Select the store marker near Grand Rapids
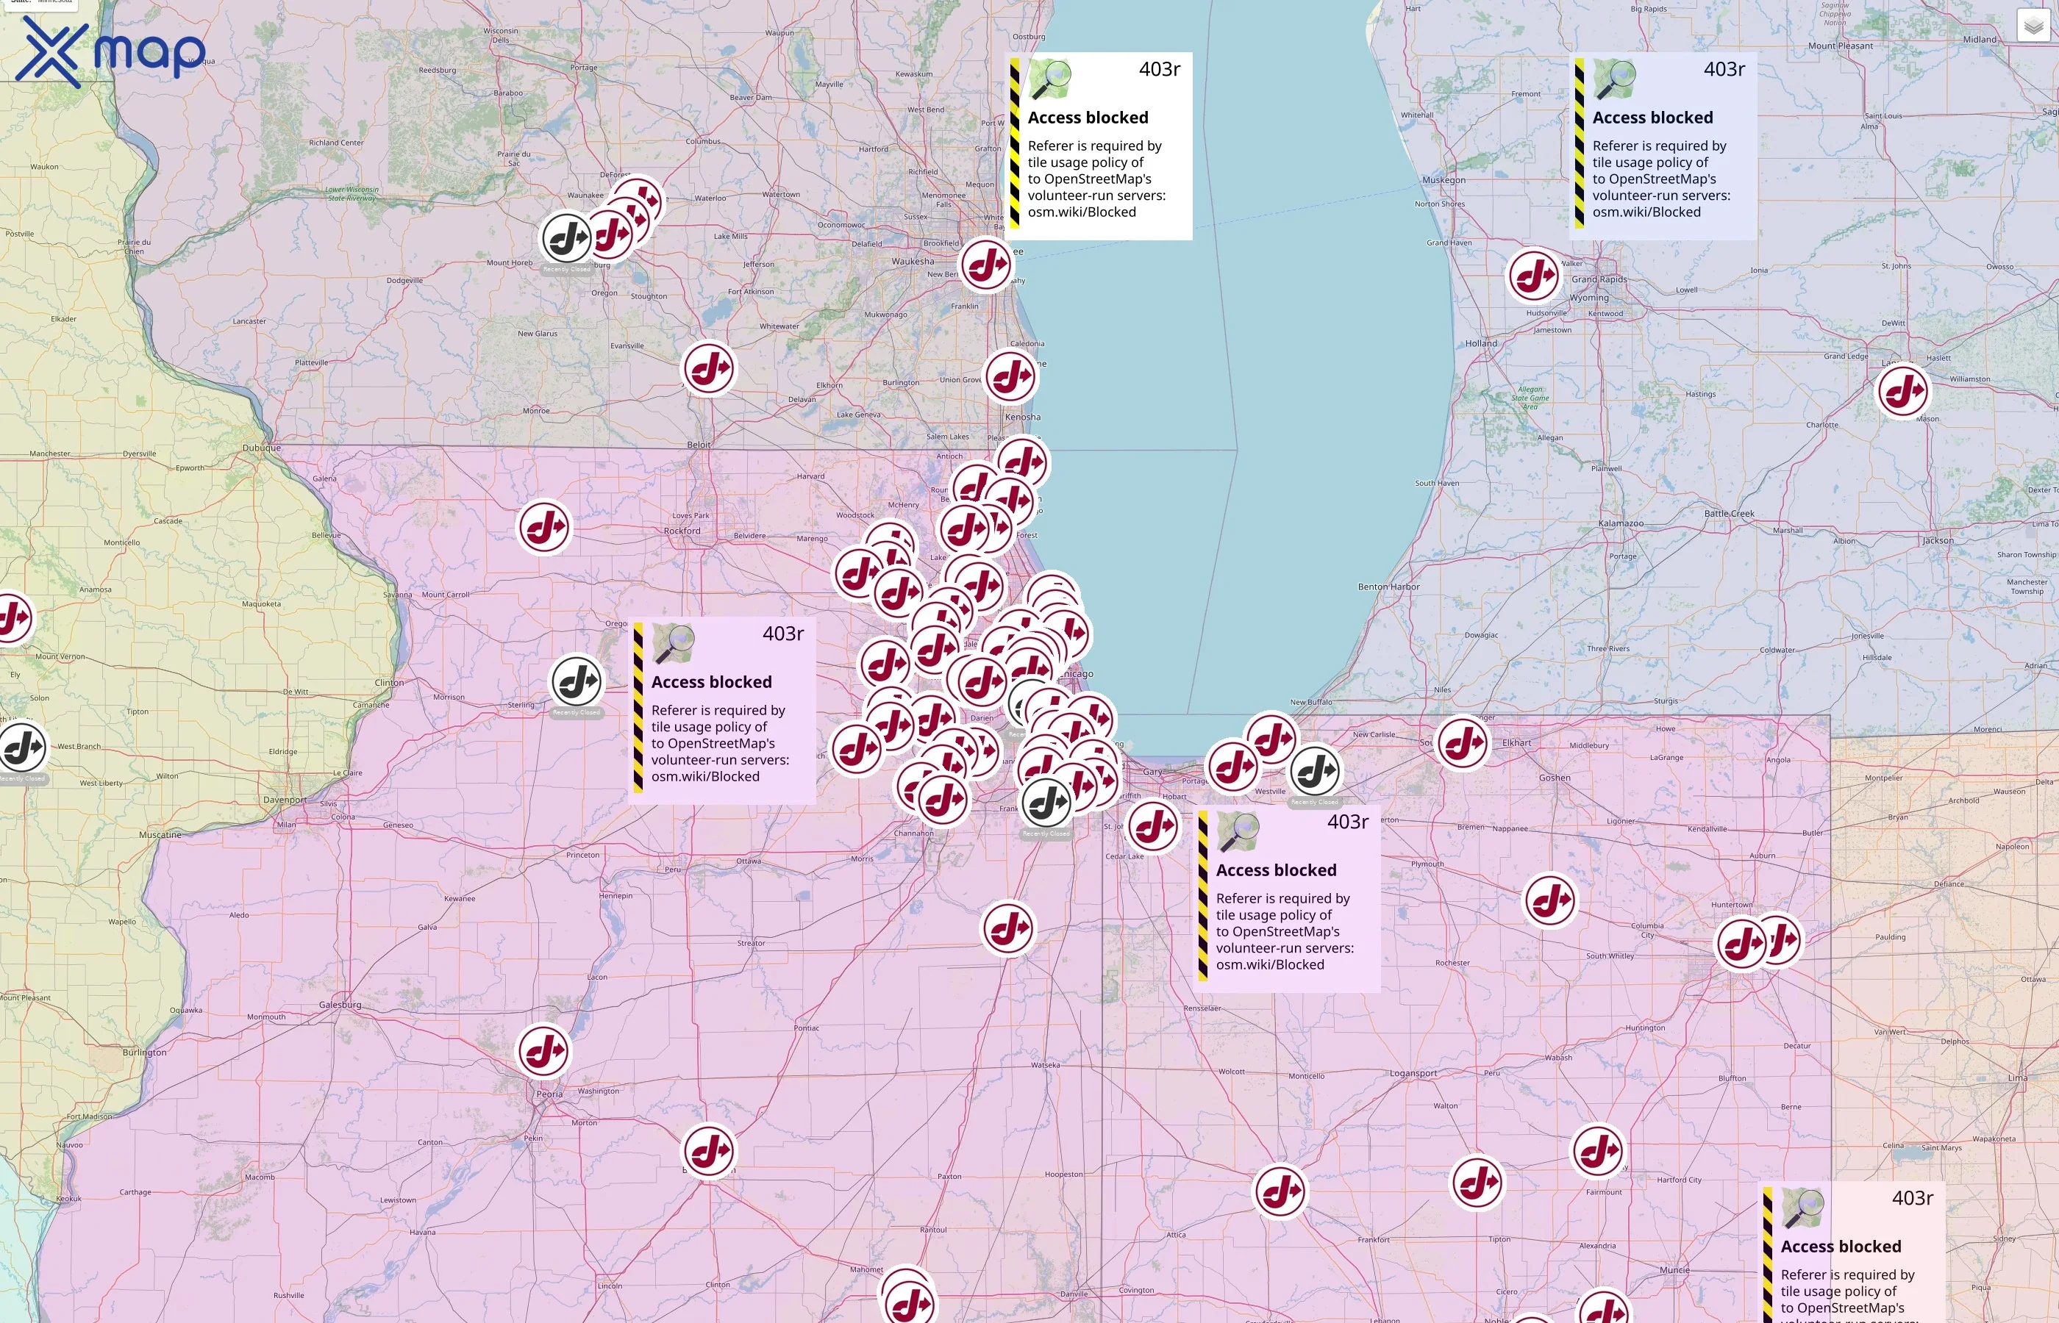The width and height of the screenshot is (2059, 1323). [x=1534, y=273]
